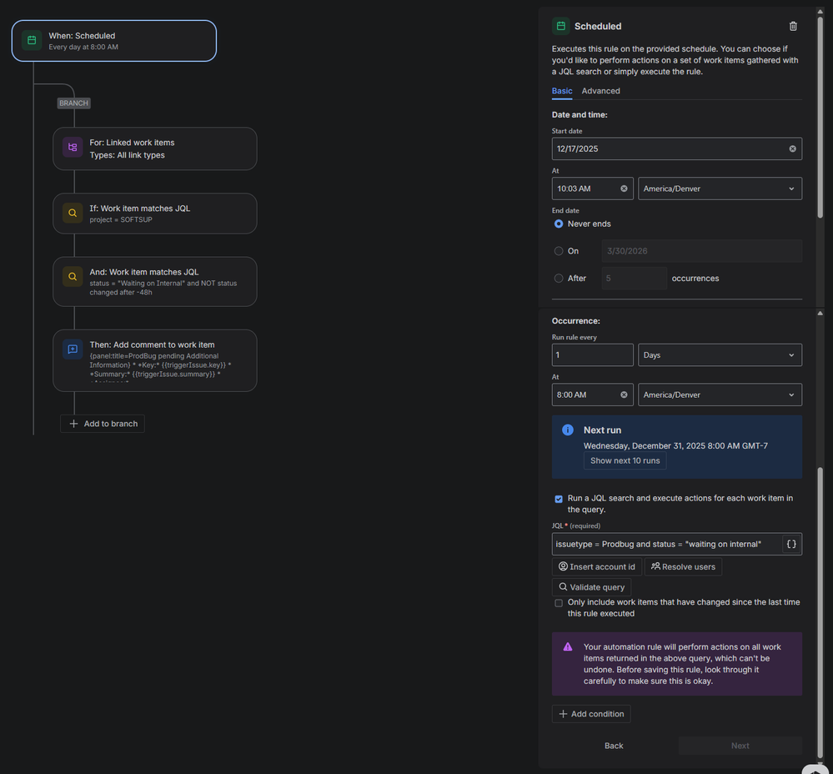This screenshot has height=774, width=833.
Task: Clear the Start date field with its x icon
Action: (793, 148)
